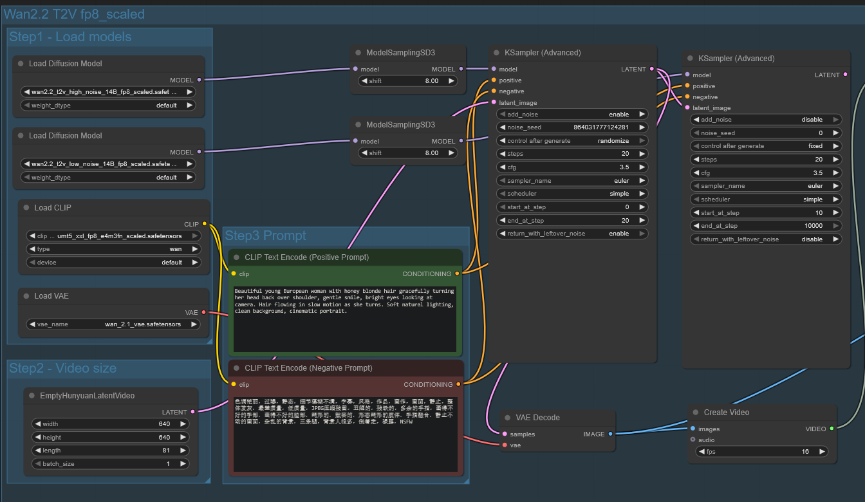The height and width of the screenshot is (502, 865).
Task: Open the type dropdown in Load CLIP
Action: click(x=113, y=249)
